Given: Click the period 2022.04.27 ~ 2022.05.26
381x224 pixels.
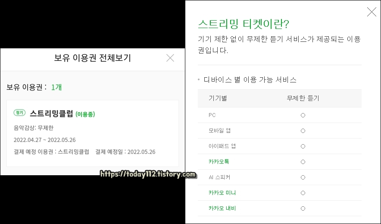Looking at the screenshot, I should [x=45, y=140].
